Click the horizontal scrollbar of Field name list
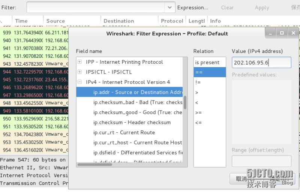 point(95,165)
